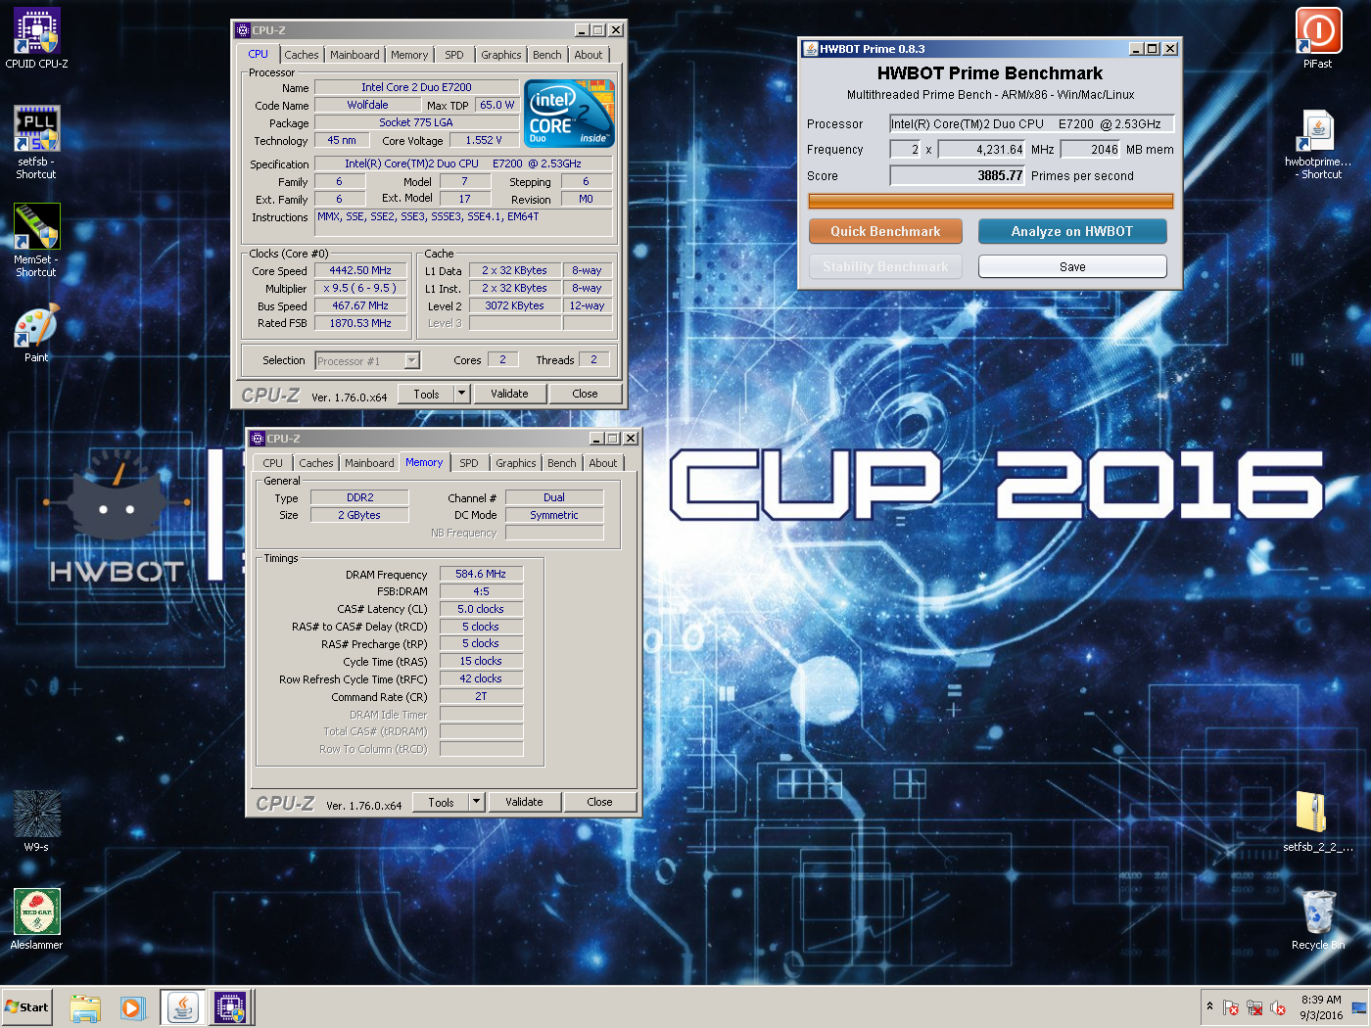The width and height of the screenshot is (1371, 1028).
Task: Click Save button in HWBOT Prime
Action: [x=1072, y=266]
